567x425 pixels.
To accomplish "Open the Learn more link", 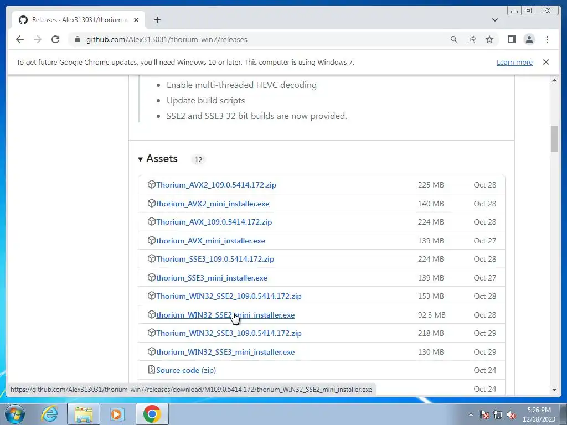I will click(x=514, y=62).
